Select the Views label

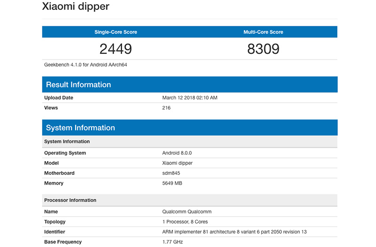pyautogui.click(x=51, y=108)
